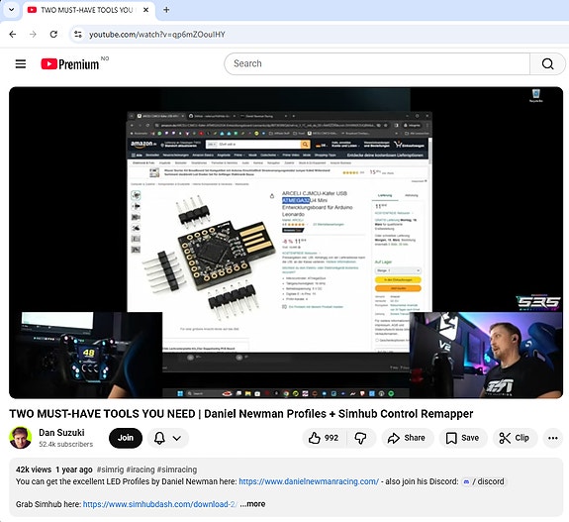The height and width of the screenshot is (522, 569).
Task: Expand the description with ...more
Action: coord(253,504)
